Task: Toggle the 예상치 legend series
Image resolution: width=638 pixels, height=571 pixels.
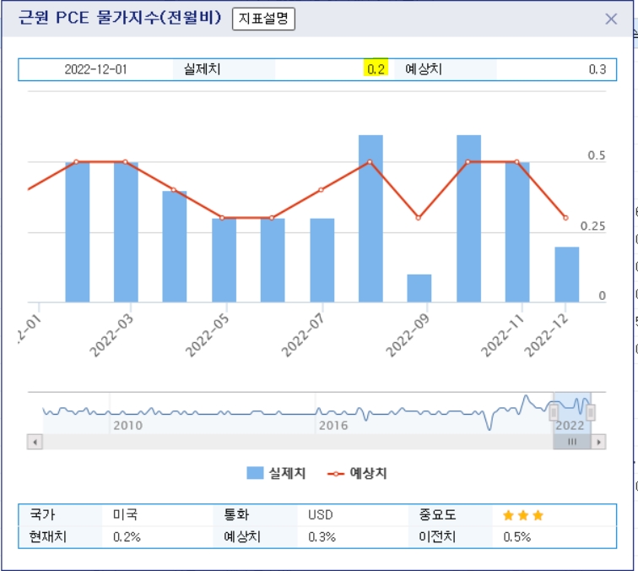Action: click(x=357, y=473)
